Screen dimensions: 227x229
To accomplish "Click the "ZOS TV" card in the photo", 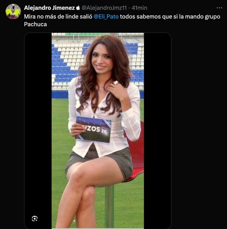I will tap(93, 129).
